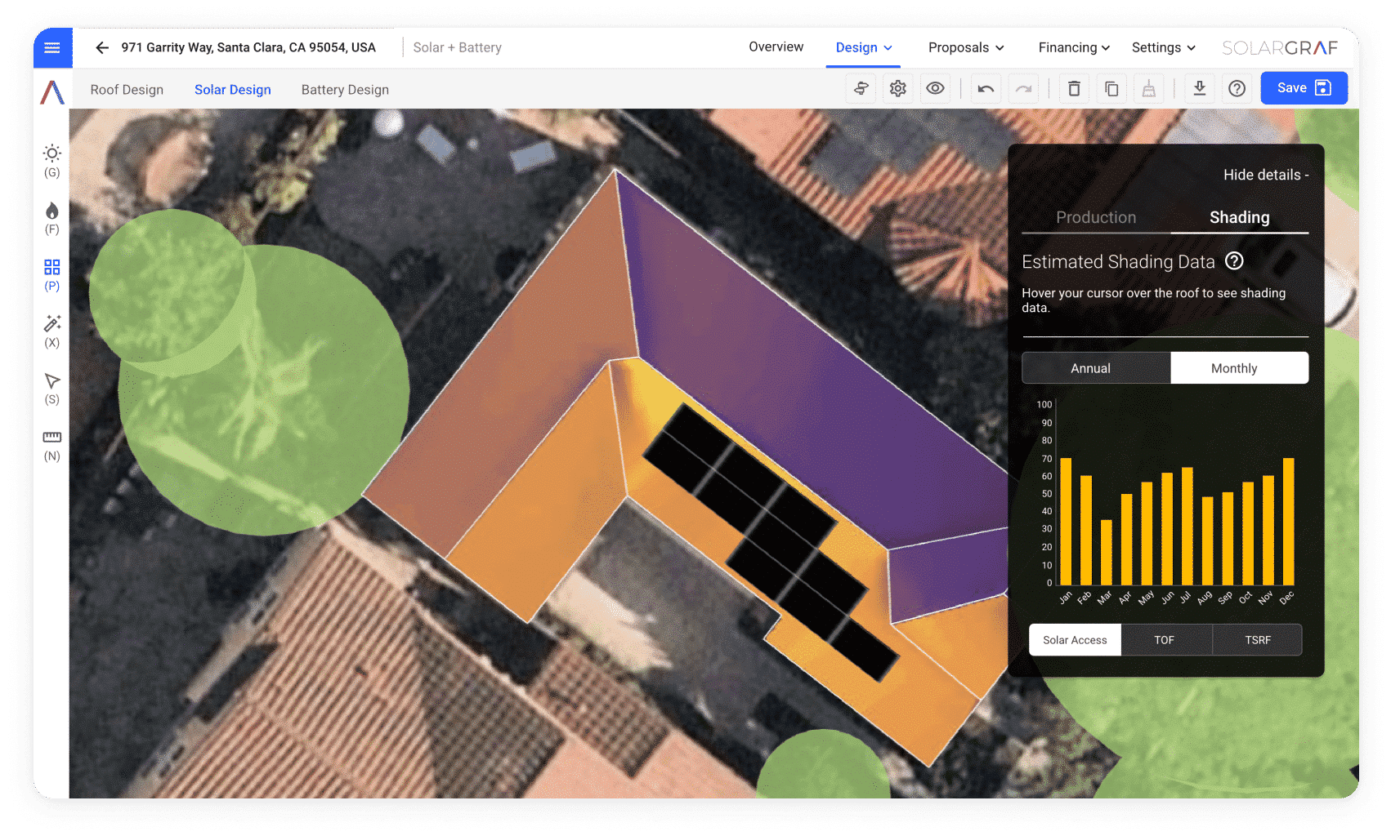Screen dimensions: 1391x836
Task: Click the wind direction toolbar icon
Action: click(861, 88)
